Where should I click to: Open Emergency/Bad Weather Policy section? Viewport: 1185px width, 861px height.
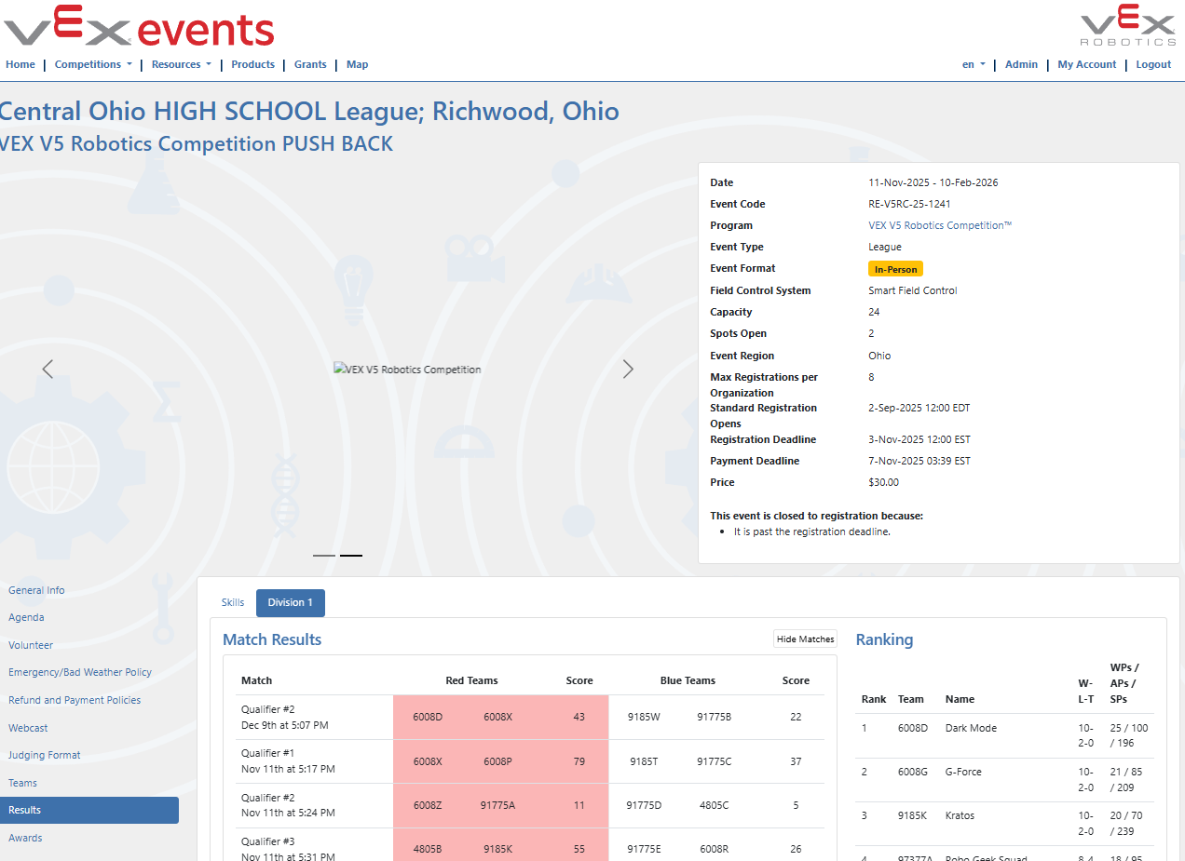80,672
